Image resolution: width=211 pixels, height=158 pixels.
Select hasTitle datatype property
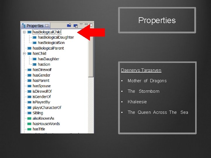click(x=39, y=129)
